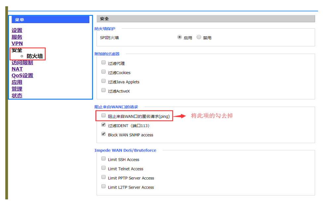Enable the 过滤Java Applets checkbox
Viewport: 324px width, 207px height.
click(103, 81)
